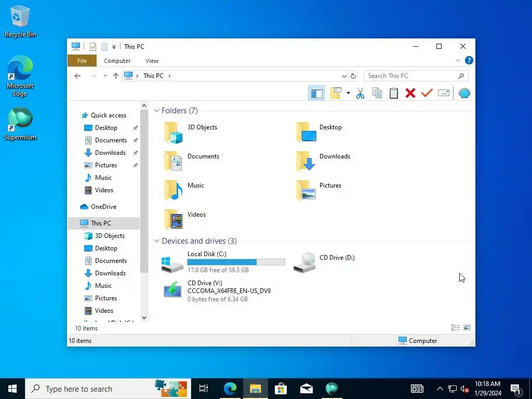Switch to Details view button

click(x=456, y=327)
